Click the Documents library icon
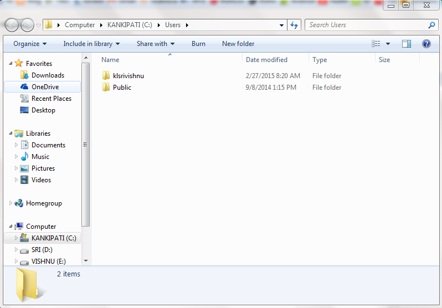Viewport: 442px width, 308px height. pyautogui.click(x=24, y=145)
